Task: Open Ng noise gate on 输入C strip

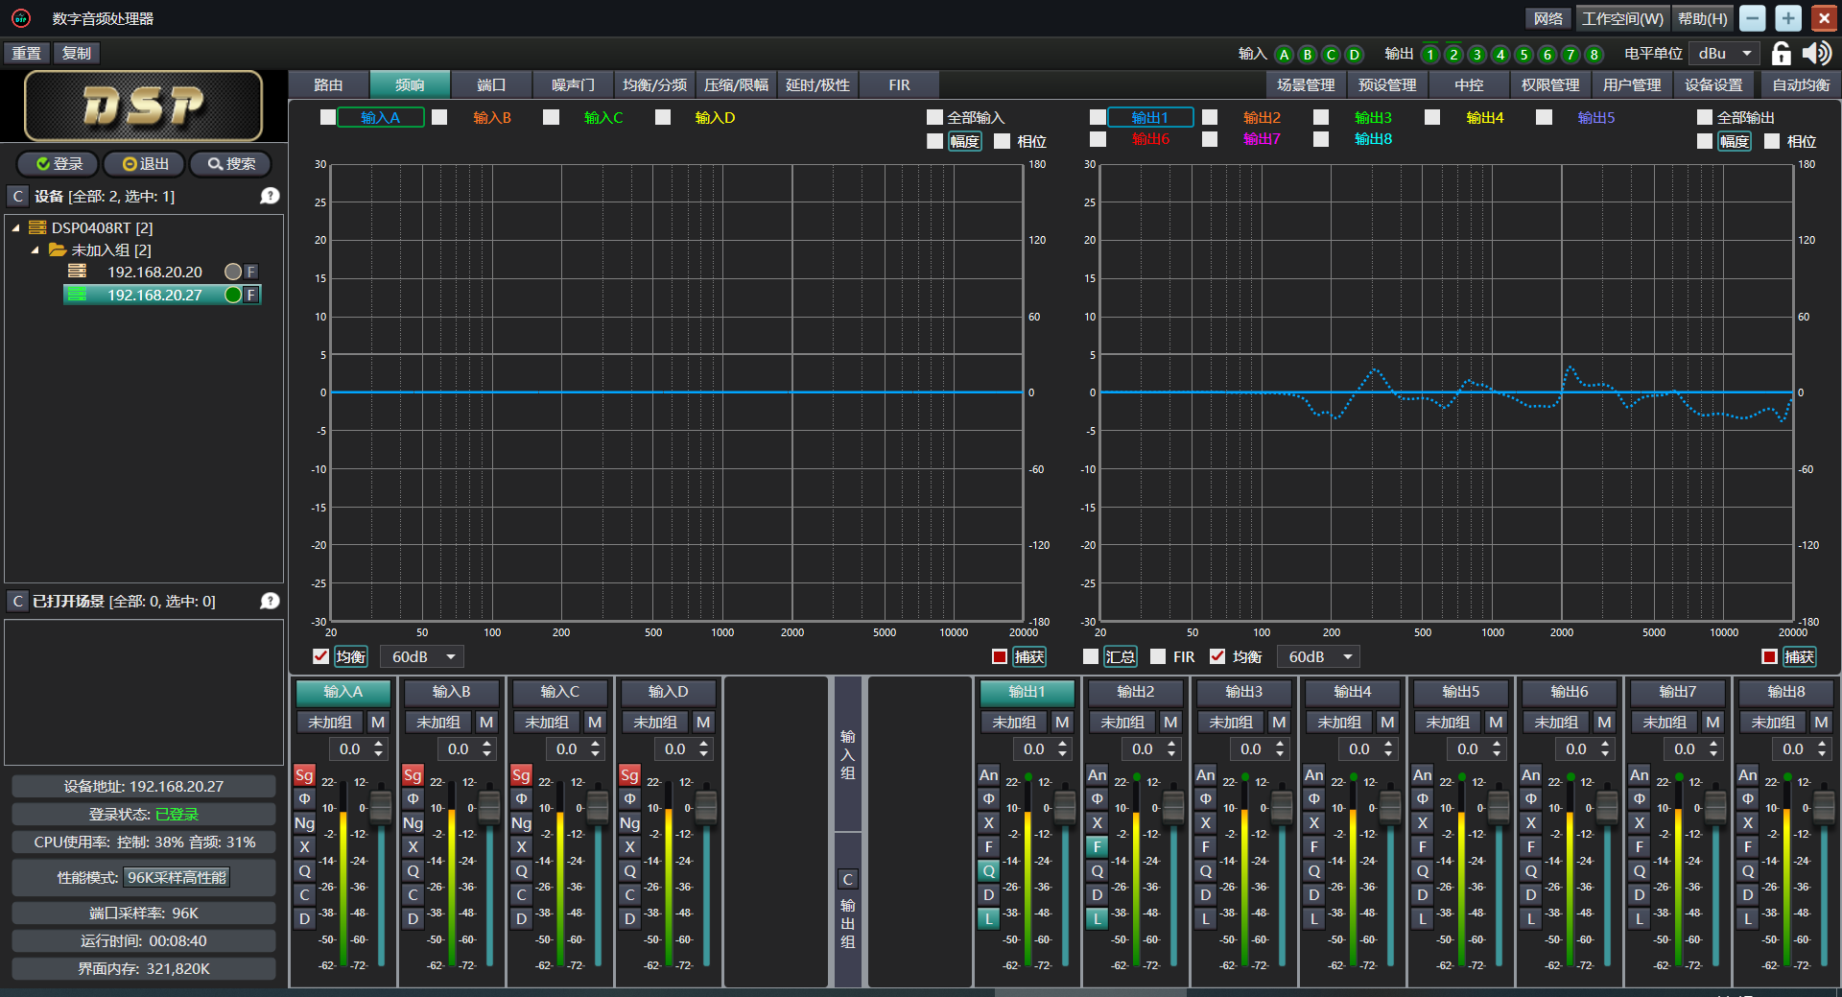Action: click(521, 823)
